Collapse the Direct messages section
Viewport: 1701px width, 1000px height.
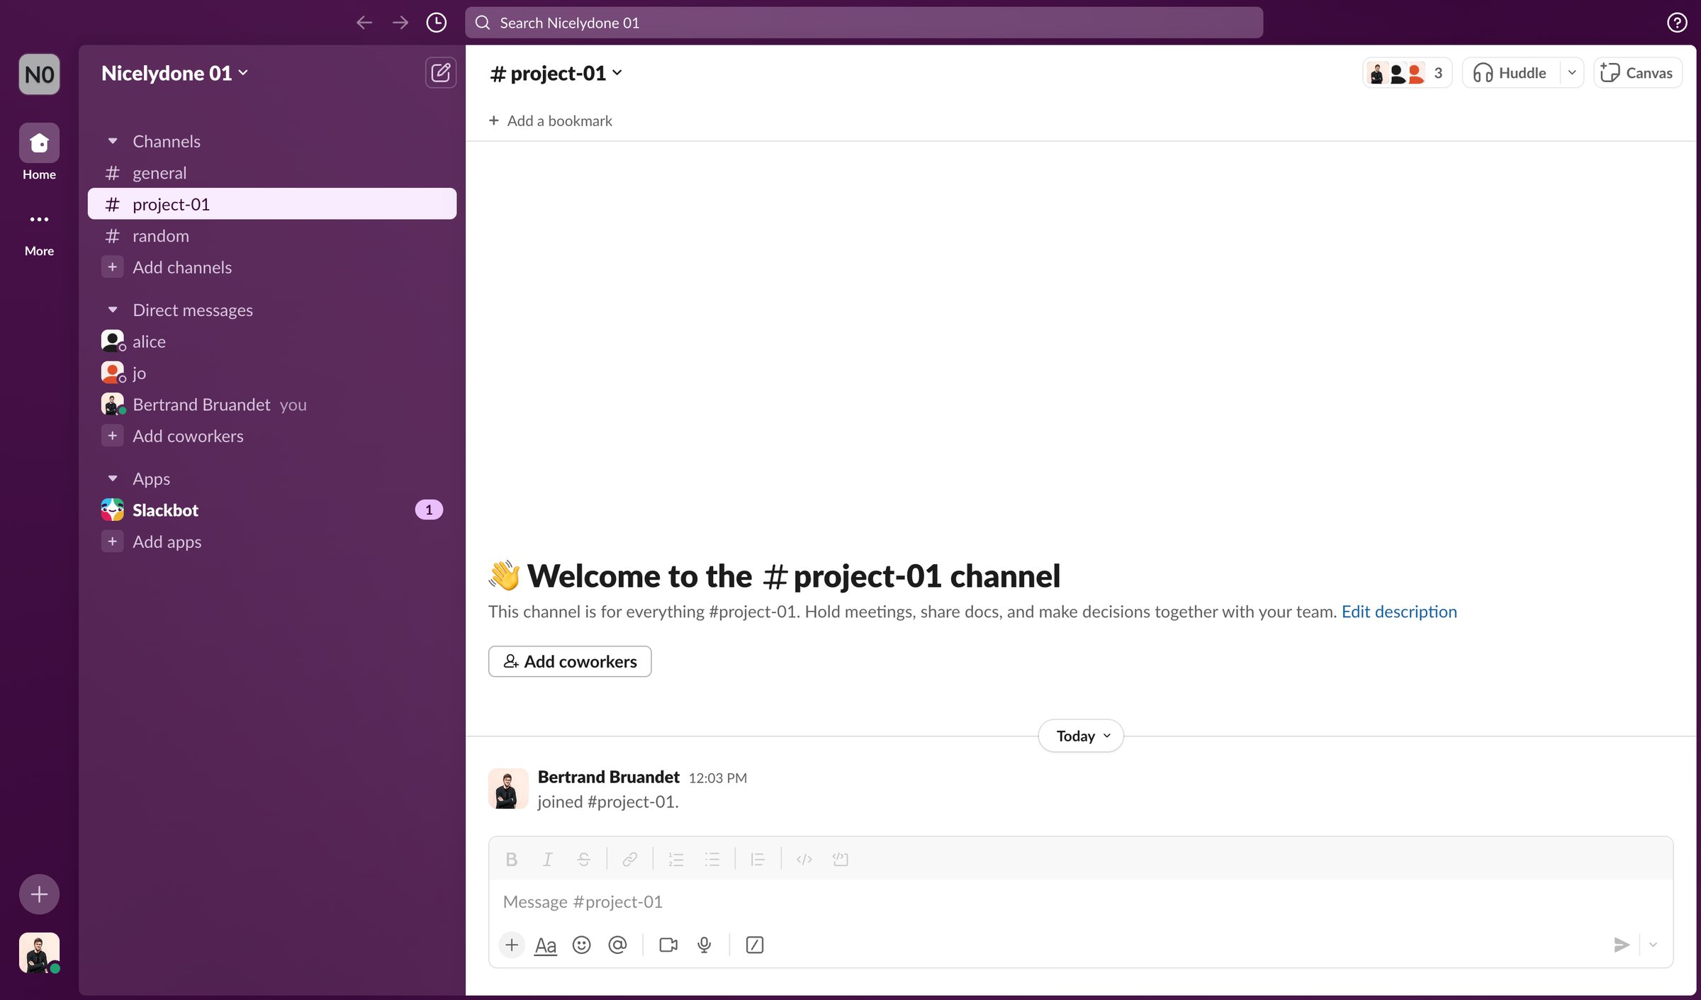113,310
